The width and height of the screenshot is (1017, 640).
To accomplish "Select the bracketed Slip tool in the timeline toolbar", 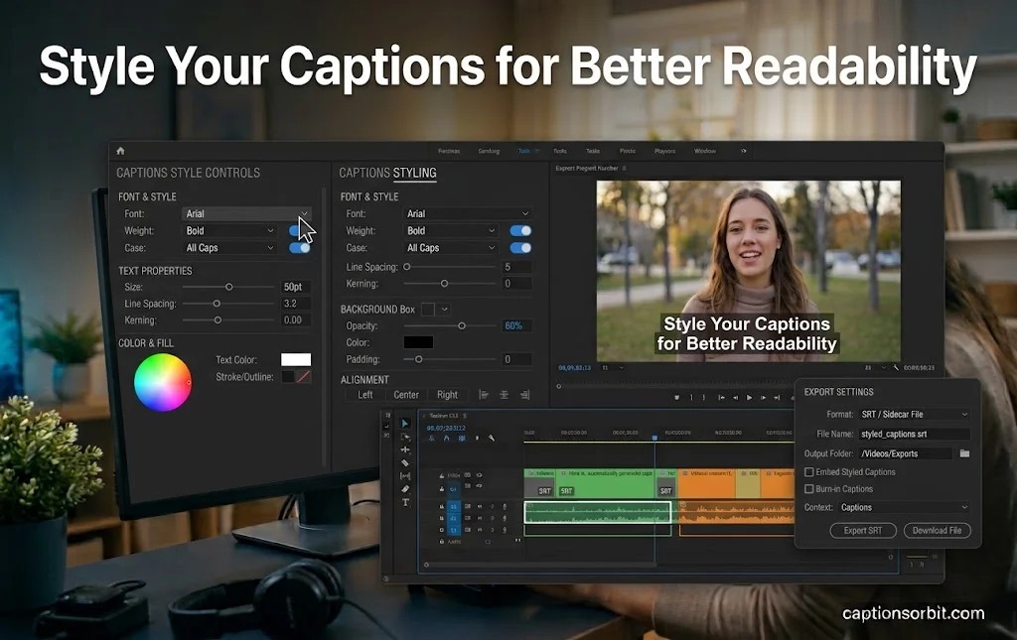I will click(x=405, y=476).
